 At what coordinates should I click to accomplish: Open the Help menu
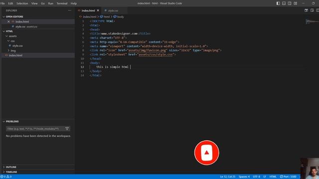pyautogui.click(x=74, y=3)
